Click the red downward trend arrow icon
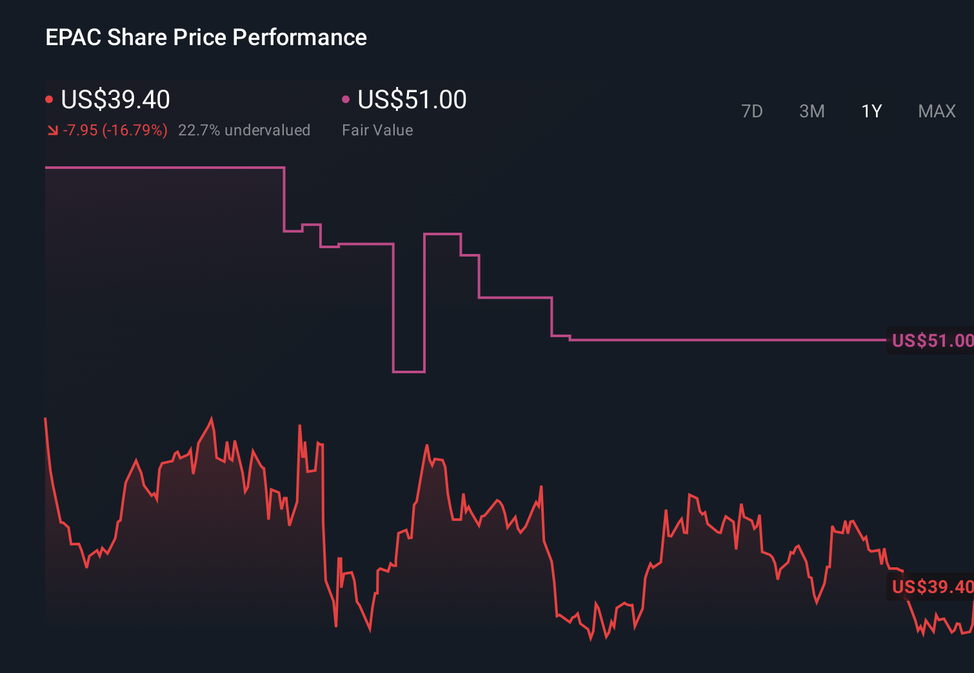Image resolution: width=974 pixels, height=673 pixels. tap(52, 131)
